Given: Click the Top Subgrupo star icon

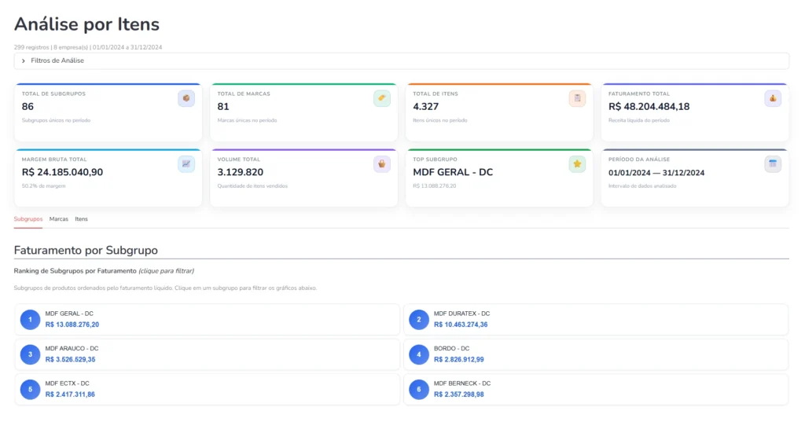Looking at the screenshot, I should [x=577, y=164].
